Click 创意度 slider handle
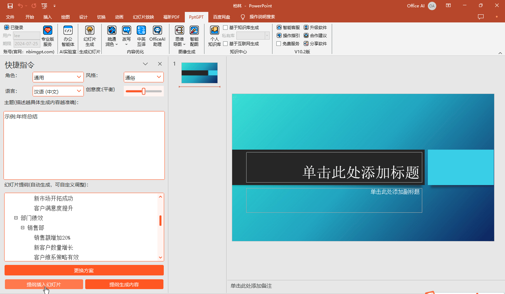The width and height of the screenshot is (505, 294). 143,91
